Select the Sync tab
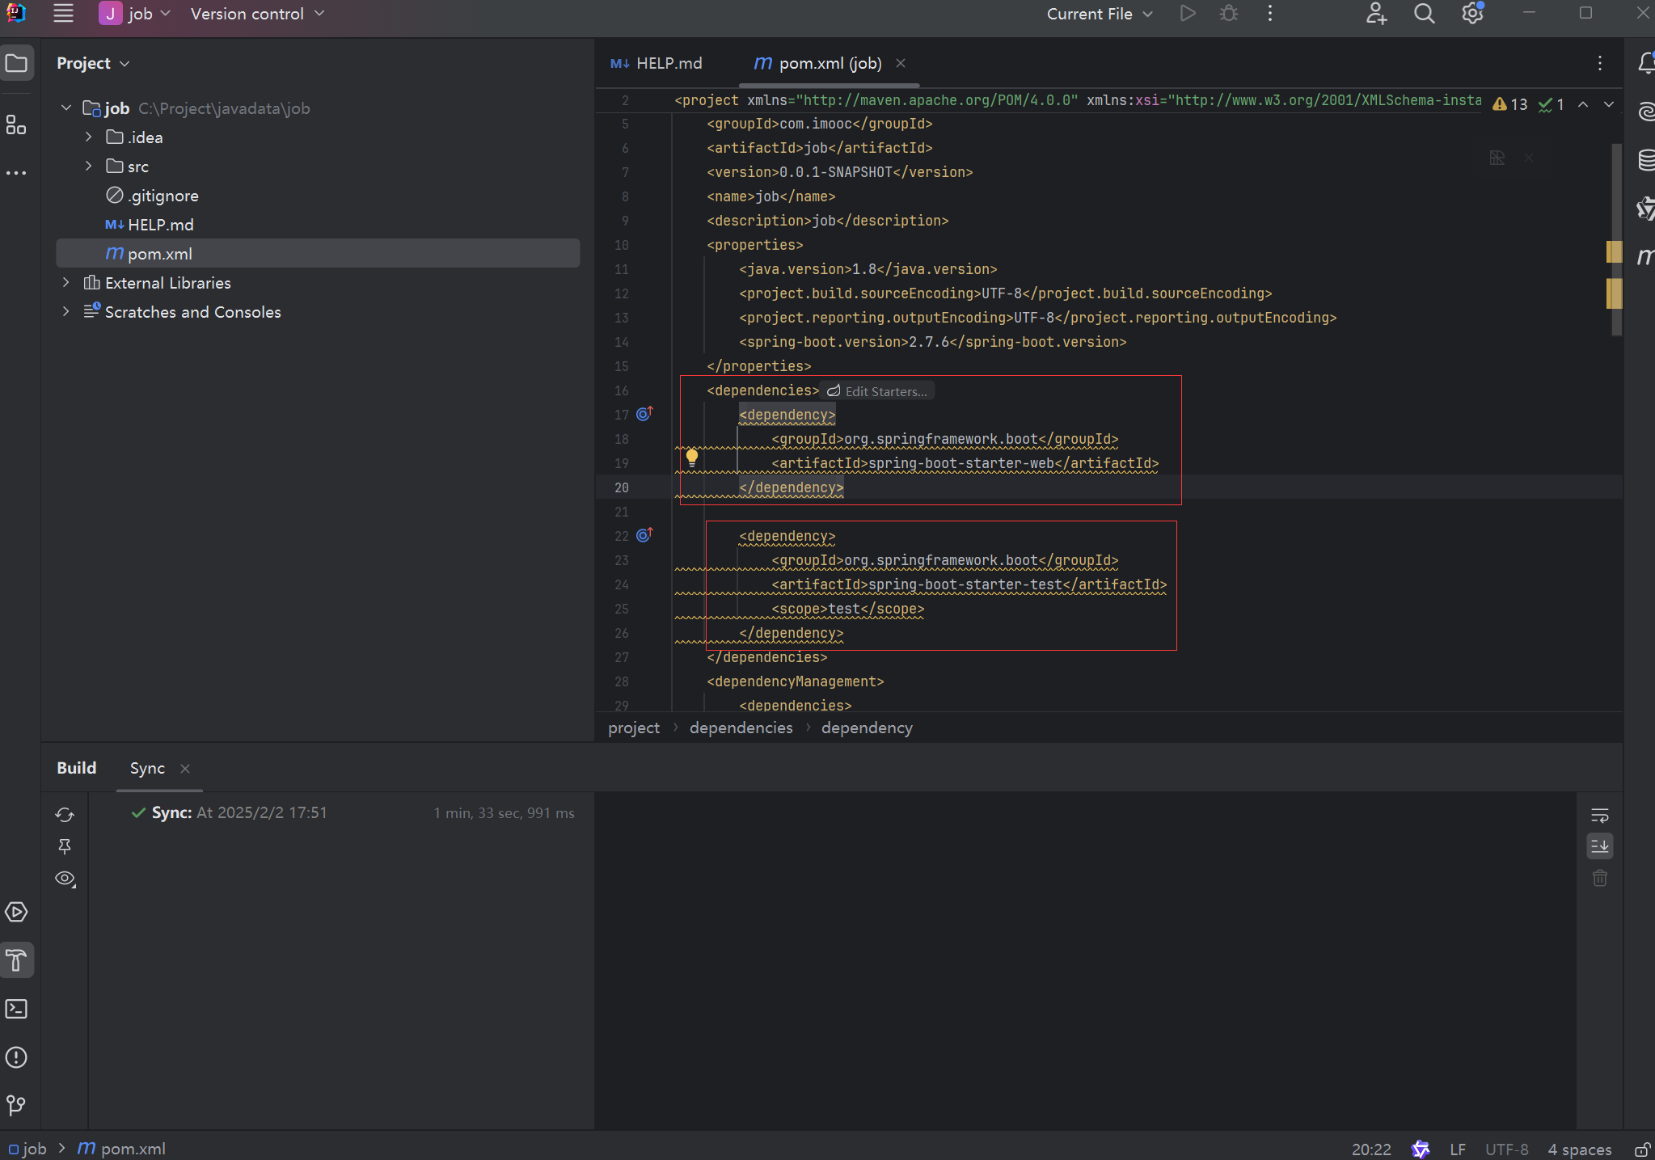The image size is (1655, 1160). click(x=147, y=768)
